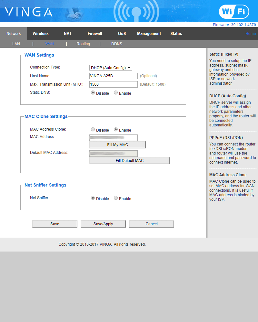This screenshot has height=322, width=258.
Task: Click the VINGA logo in header
Action: 28,12
